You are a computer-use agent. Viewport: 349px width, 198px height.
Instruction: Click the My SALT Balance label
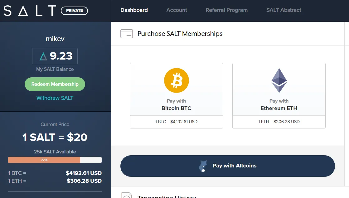pyautogui.click(x=55, y=69)
